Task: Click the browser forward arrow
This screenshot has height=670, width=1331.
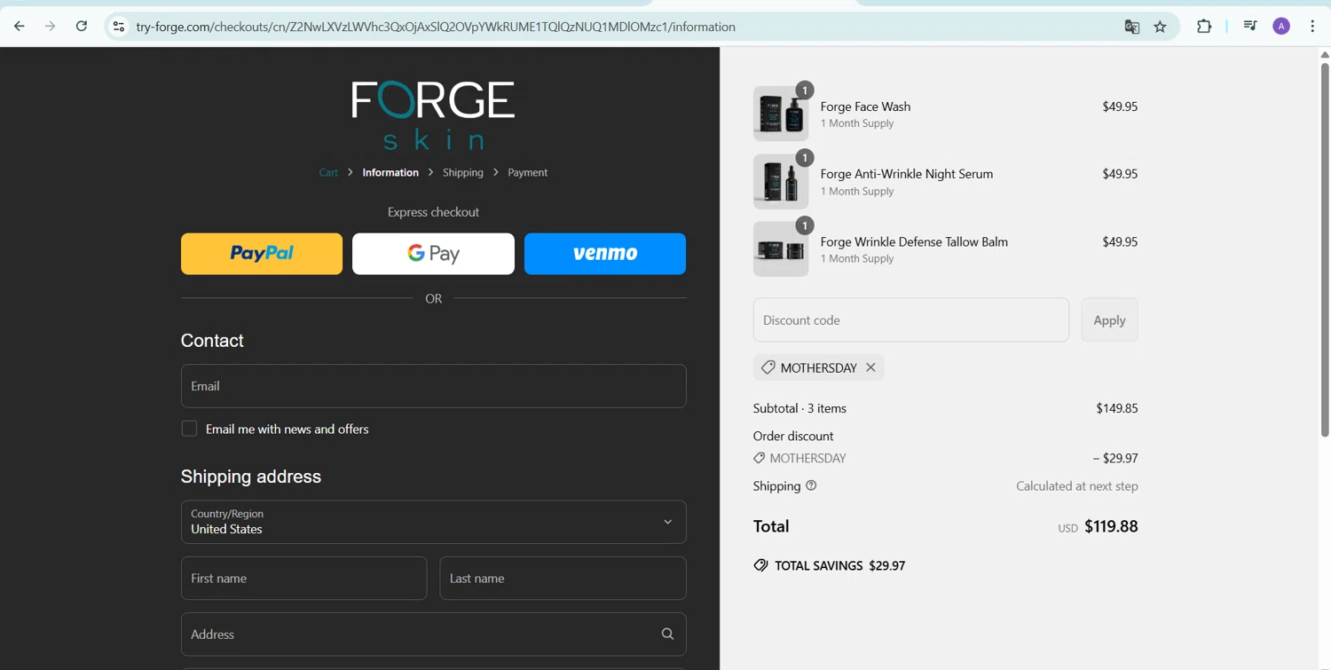Action: (51, 27)
